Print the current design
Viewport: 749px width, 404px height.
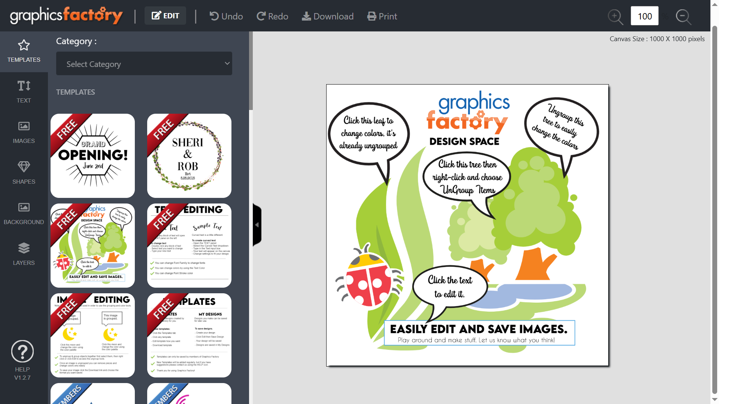click(382, 16)
